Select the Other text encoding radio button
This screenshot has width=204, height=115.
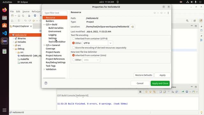(74, 43)
